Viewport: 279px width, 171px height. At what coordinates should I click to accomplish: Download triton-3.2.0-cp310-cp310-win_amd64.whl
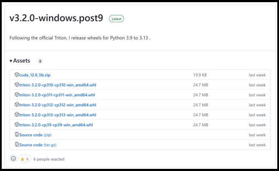(x=58, y=85)
